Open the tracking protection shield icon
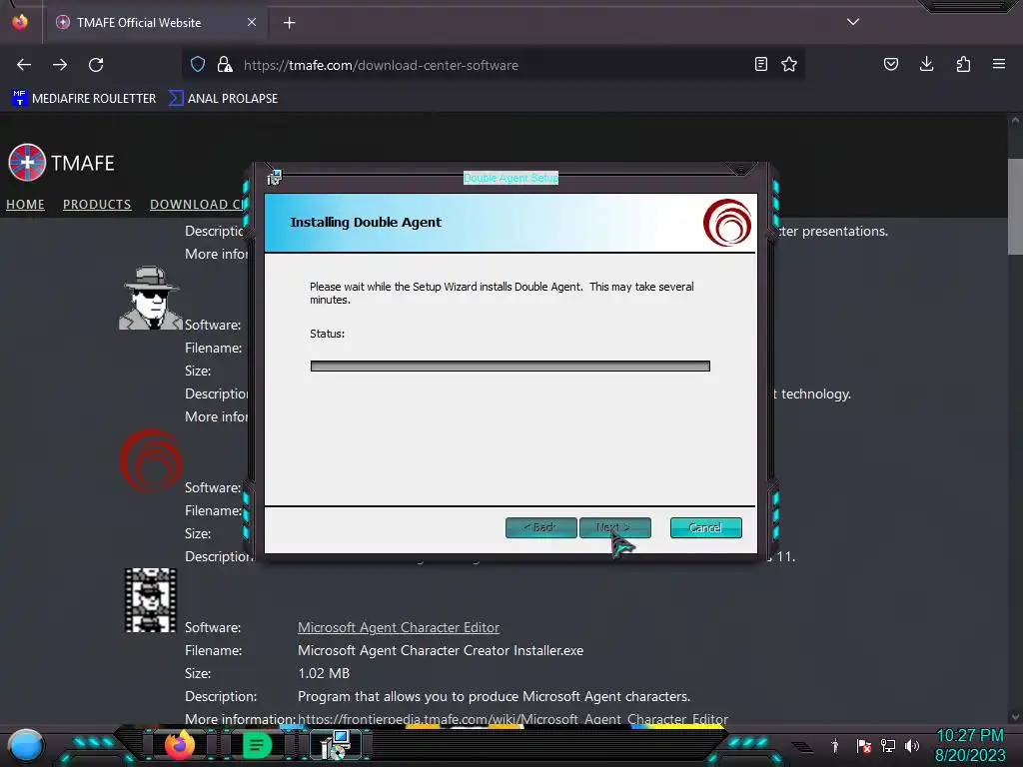The image size is (1023, 767). pos(198,65)
